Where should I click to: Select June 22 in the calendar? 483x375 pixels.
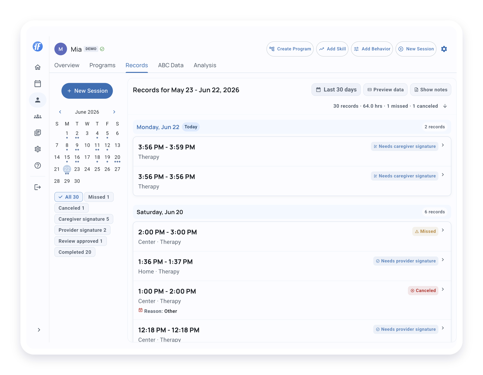(x=67, y=169)
